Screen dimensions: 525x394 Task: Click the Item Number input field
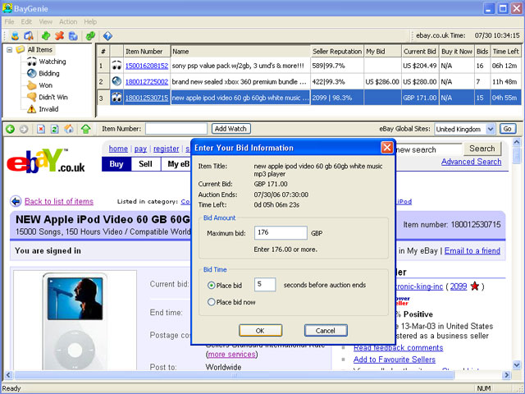pyautogui.click(x=176, y=129)
